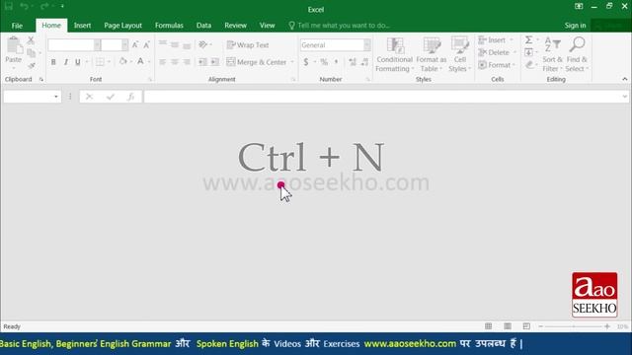The height and width of the screenshot is (355, 632).
Task: Click inside the Name Box
Action: (29, 97)
